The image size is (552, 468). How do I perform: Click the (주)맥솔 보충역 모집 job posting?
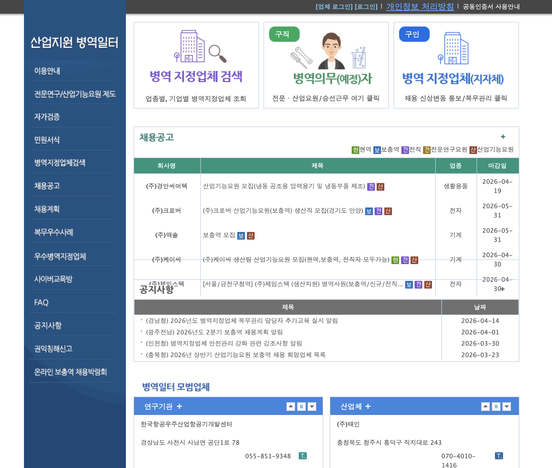[x=220, y=235]
